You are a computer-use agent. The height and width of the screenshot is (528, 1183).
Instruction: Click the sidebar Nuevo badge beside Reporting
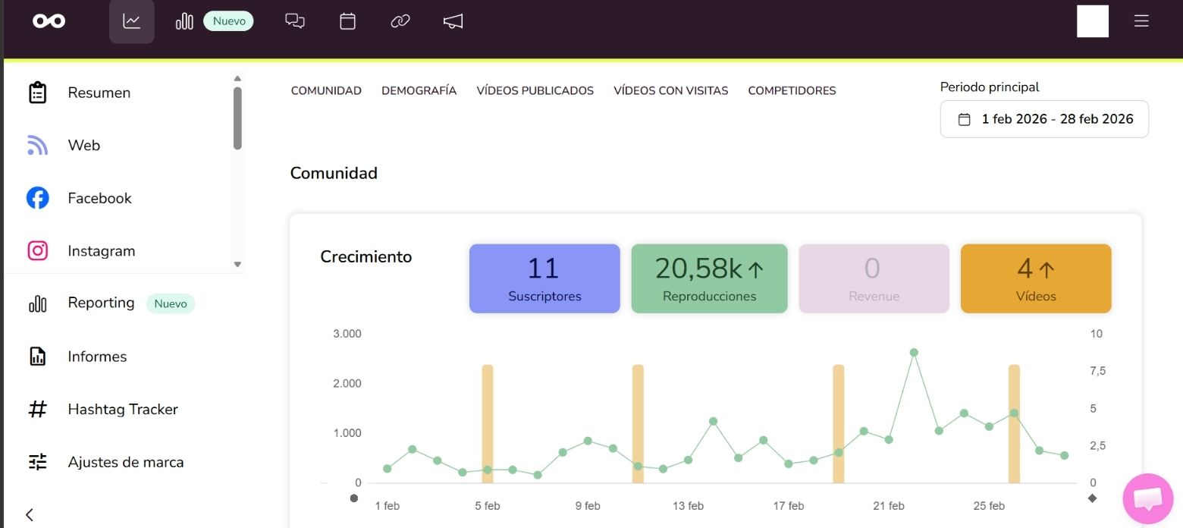point(171,303)
